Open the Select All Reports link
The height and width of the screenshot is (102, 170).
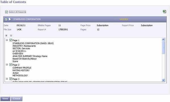[18, 12]
